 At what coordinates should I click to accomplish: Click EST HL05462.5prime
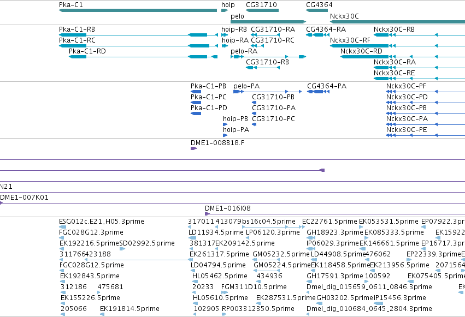tap(220, 276)
